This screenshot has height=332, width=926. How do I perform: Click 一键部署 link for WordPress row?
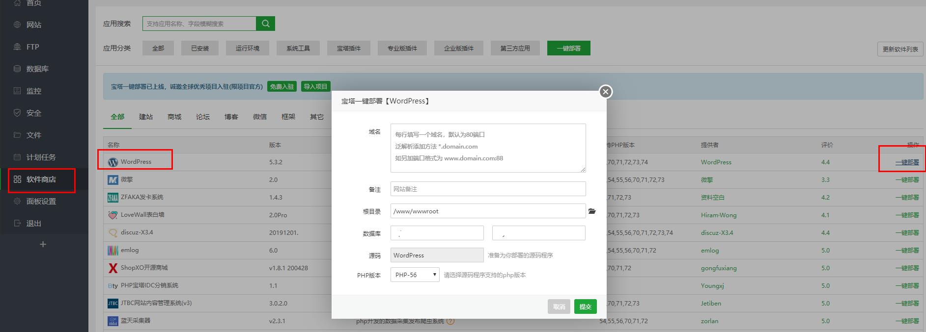907,162
